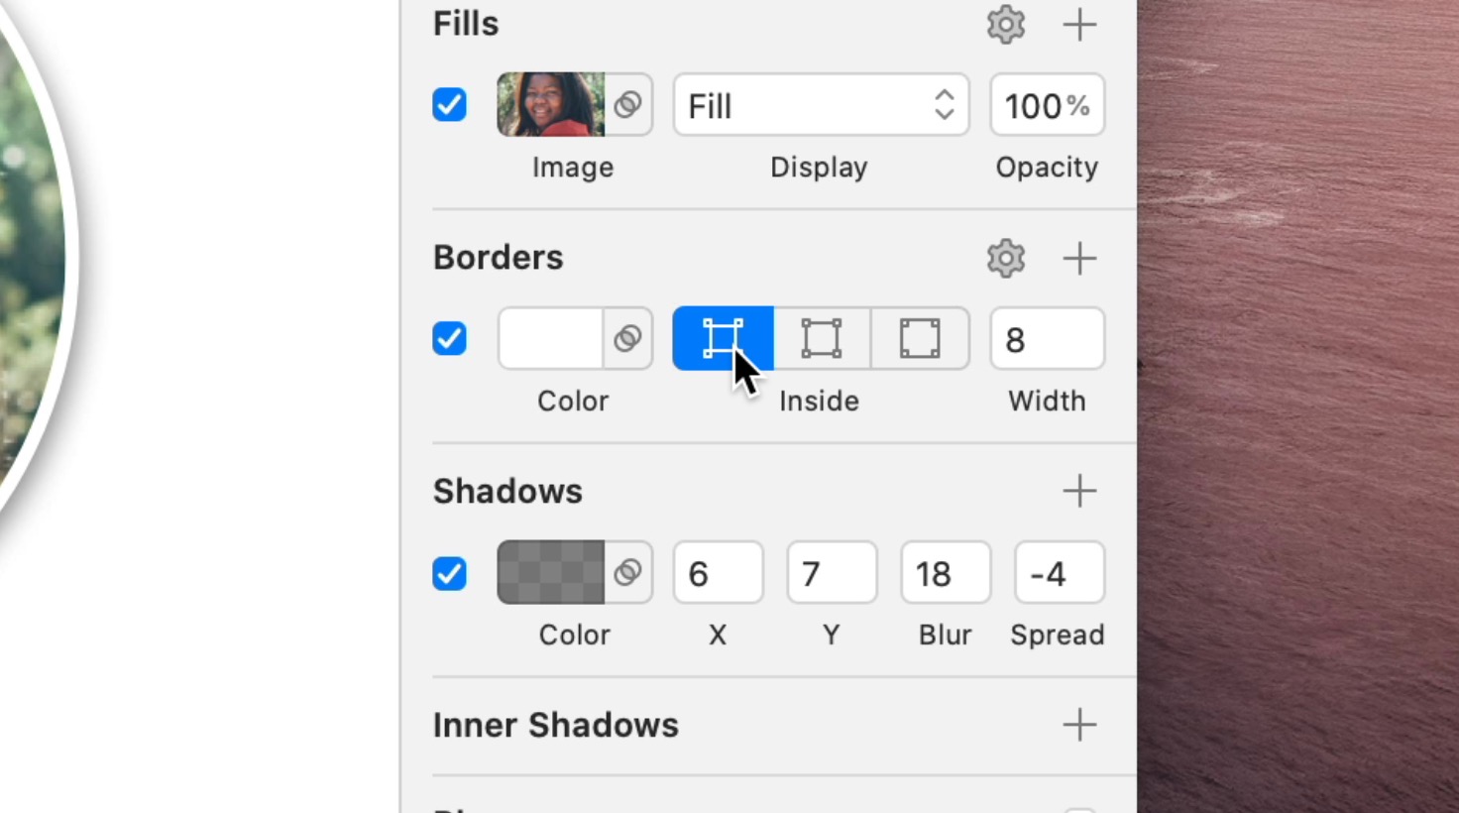Click the white border color swatch

[x=550, y=338]
